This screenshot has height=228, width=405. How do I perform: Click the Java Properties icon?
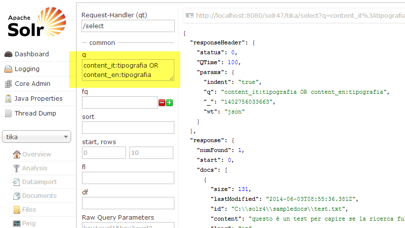click(x=8, y=98)
